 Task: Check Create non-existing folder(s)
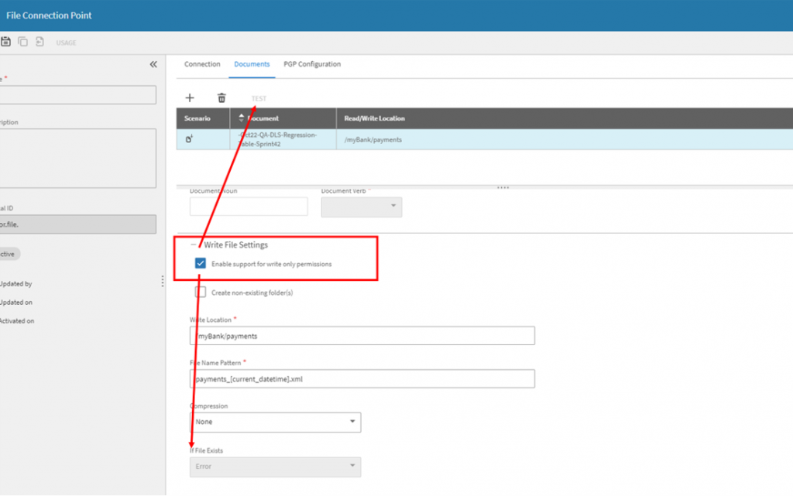coord(201,292)
